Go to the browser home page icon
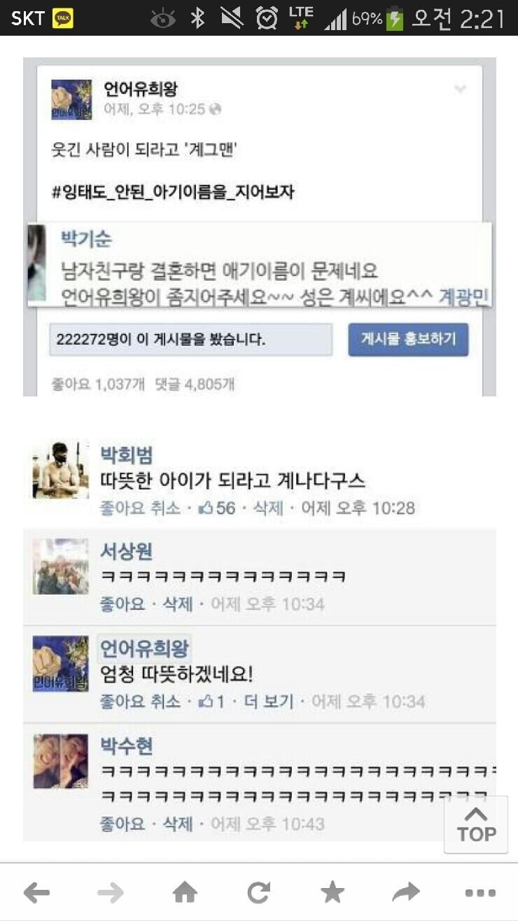The height and width of the screenshot is (921, 518). pyautogui.click(x=185, y=892)
